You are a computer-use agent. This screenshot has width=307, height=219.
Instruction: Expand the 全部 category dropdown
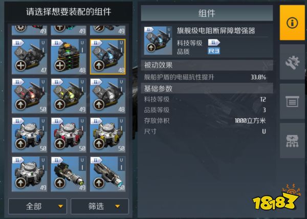pos(37,206)
